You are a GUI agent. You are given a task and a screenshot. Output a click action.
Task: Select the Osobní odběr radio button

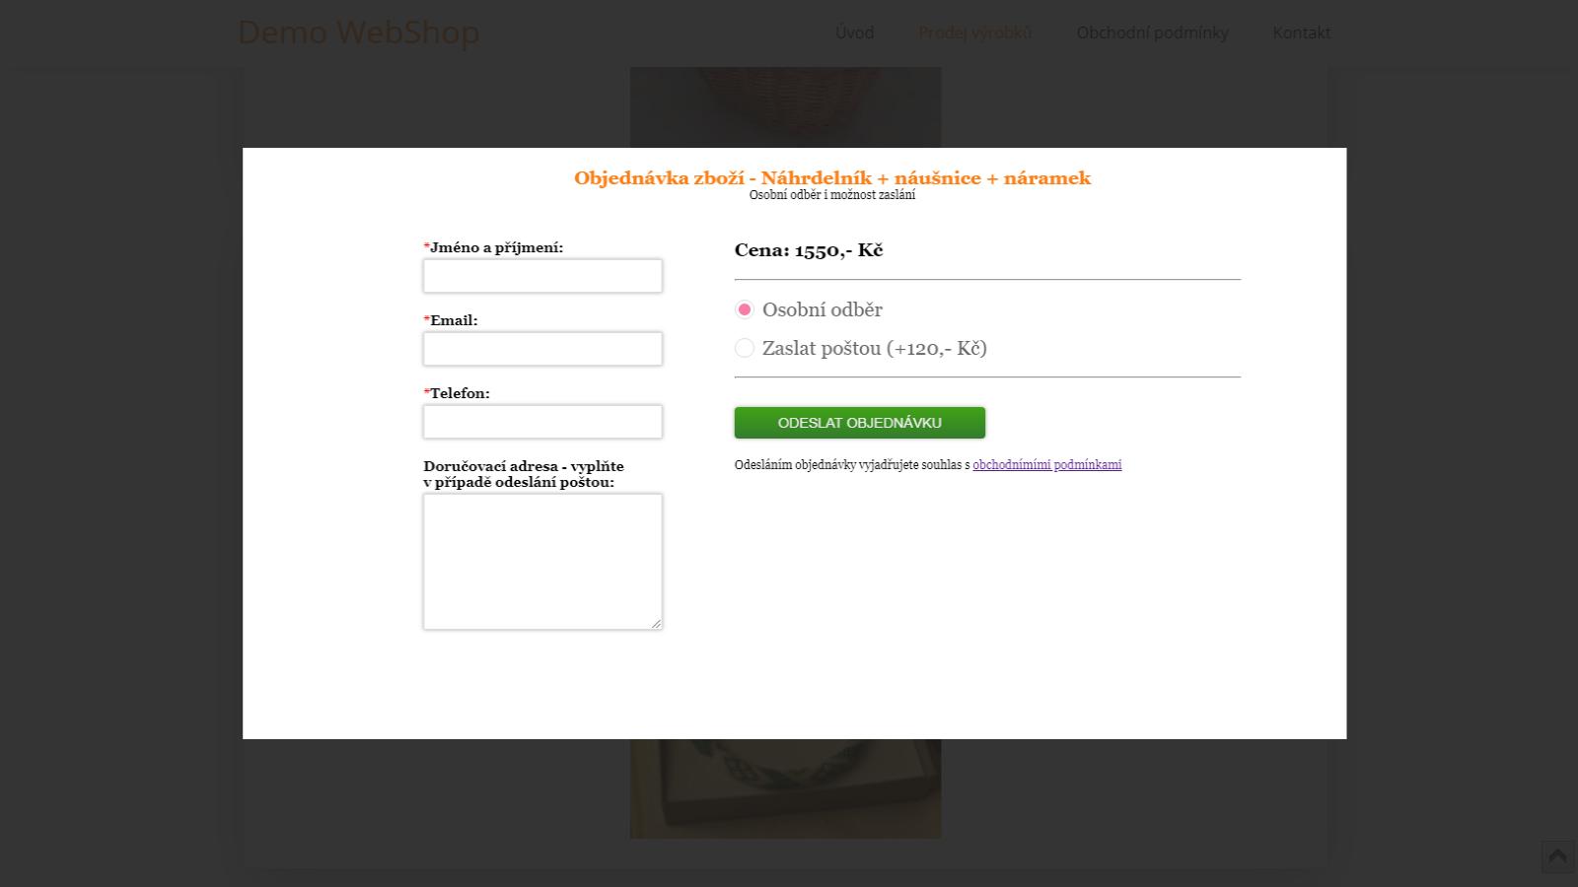click(x=745, y=309)
